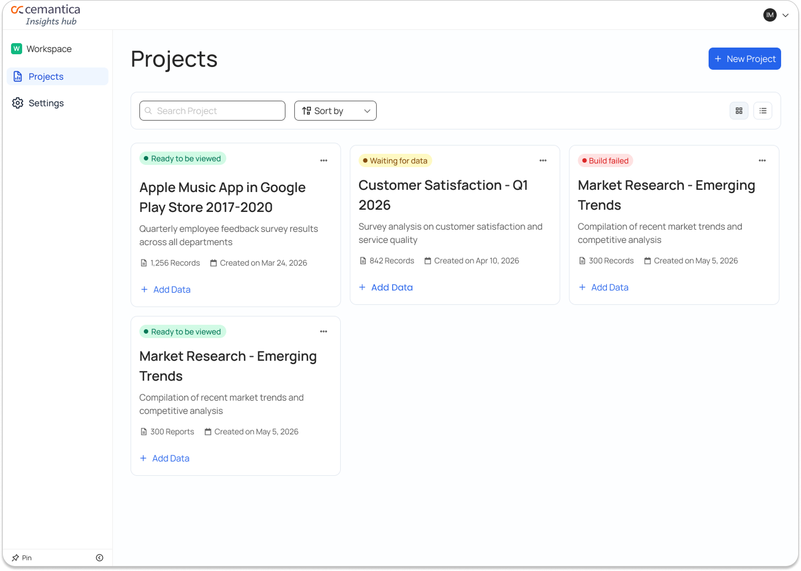Add Data to Build failed Market Research
The image size is (801, 571).
604,287
